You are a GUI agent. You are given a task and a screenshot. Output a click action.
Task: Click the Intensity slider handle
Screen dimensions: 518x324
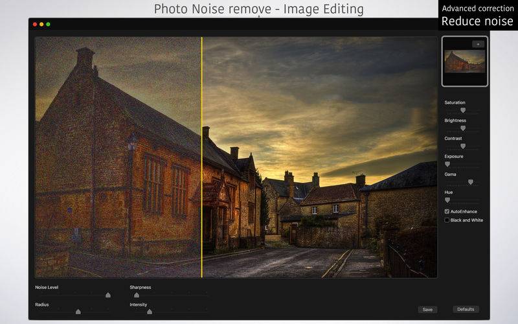click(x=150, y=312)
